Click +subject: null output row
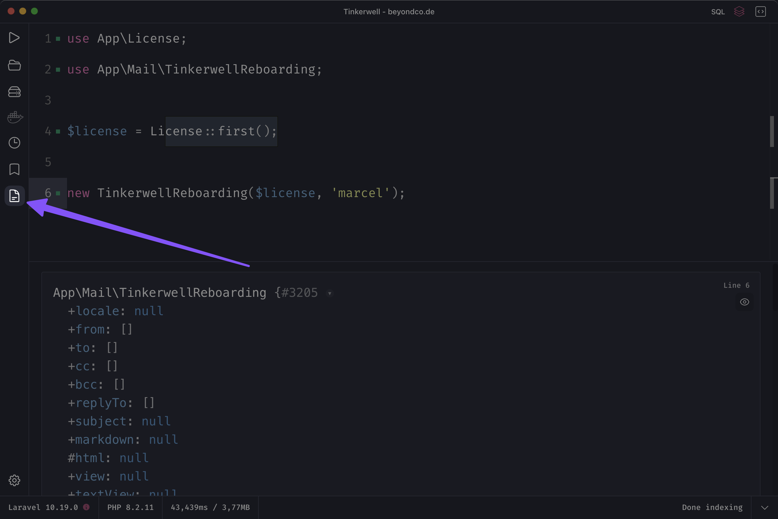This screenshot has height=519, width=778. click(x=119, y=421)
